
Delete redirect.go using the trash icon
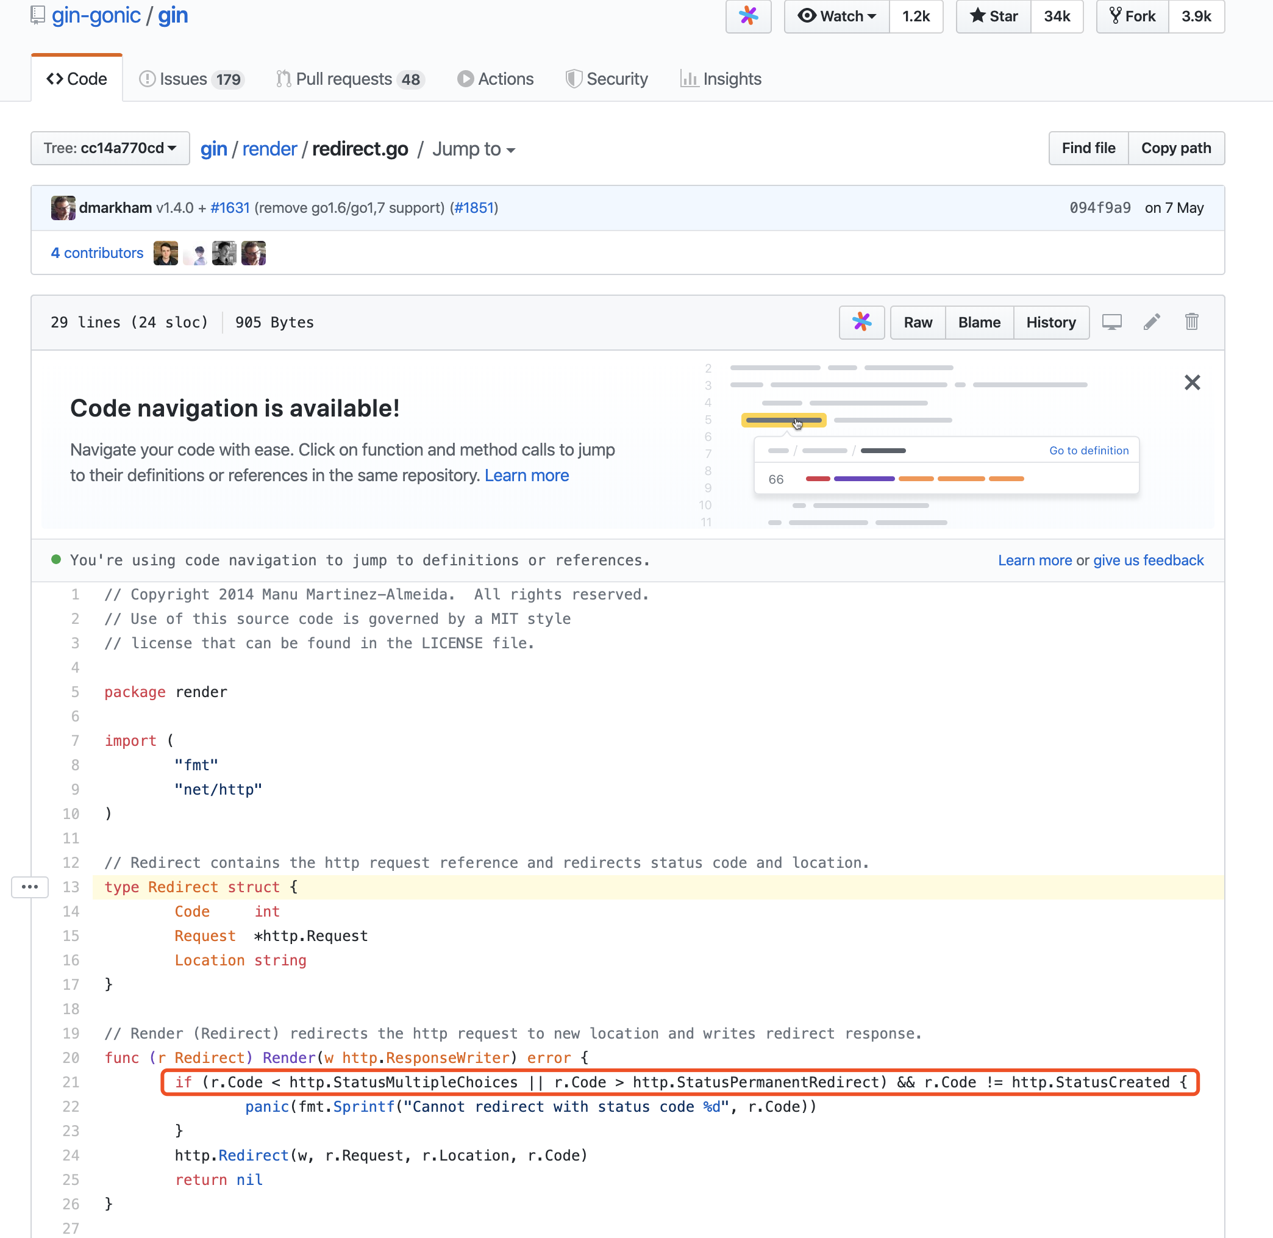coord(1192,322)
